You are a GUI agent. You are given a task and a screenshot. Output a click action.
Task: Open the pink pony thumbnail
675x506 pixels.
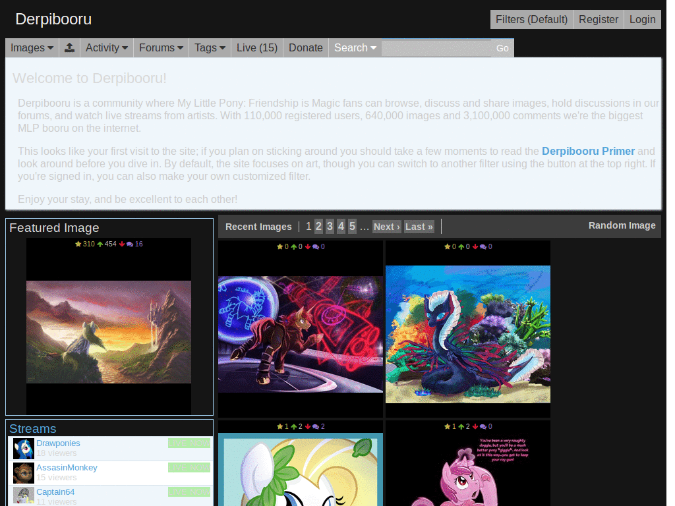point(468,469)
